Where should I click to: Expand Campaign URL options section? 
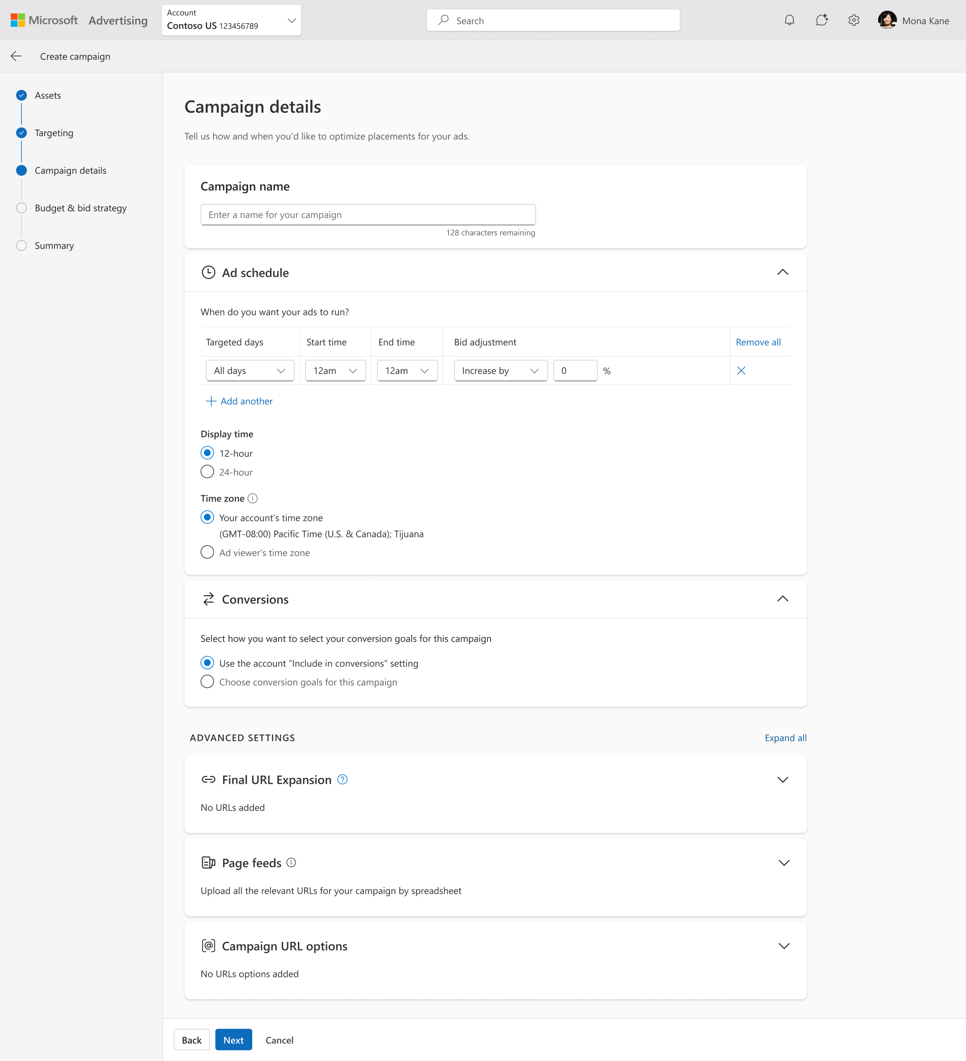[784, 946]
